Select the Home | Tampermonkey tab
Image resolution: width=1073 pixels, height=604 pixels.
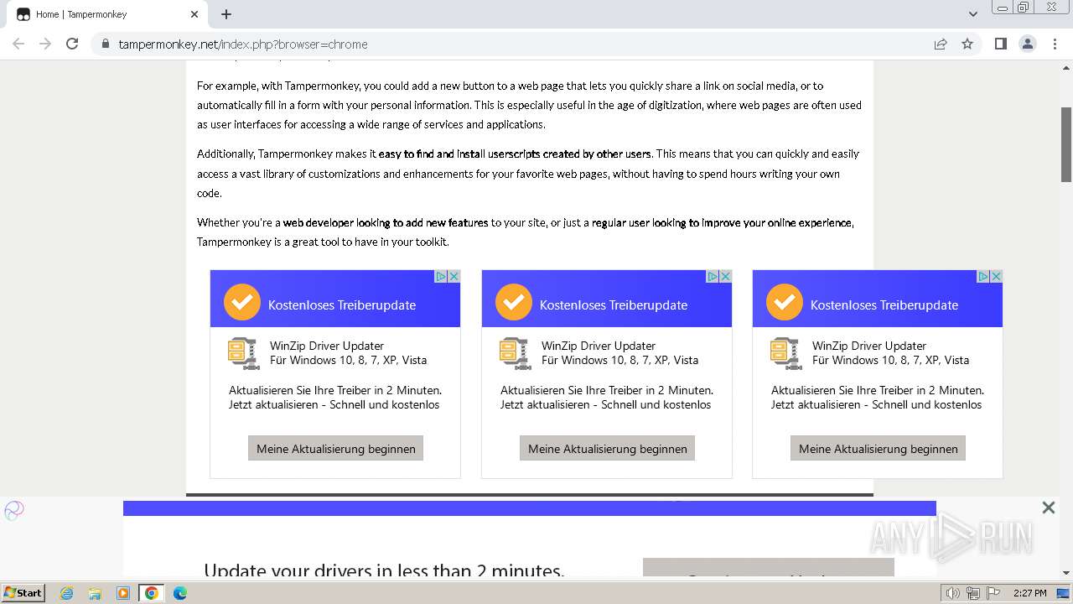(107, 14)
